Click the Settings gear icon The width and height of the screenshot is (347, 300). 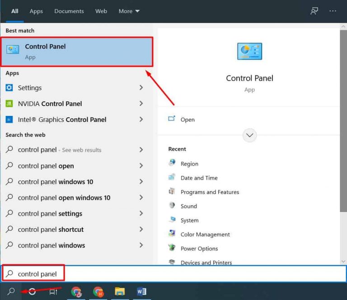point(9,88)
